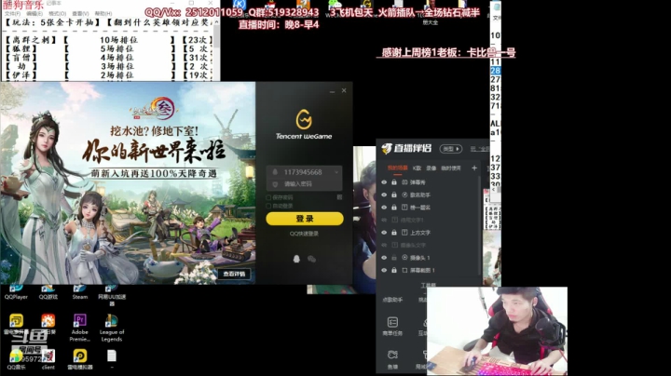Viewport: 671px width, 376px height.
Task: Switch to the 临时使用 scene tab
Action: click(x=451, y=168)
